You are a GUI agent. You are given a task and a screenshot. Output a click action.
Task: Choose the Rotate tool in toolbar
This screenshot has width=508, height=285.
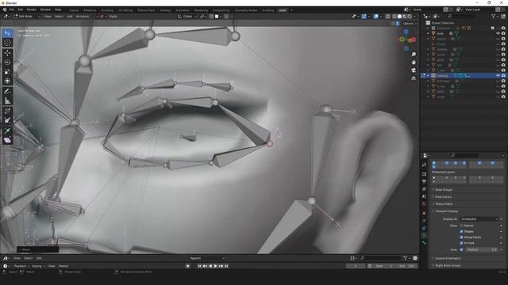(x=7, y=62)
